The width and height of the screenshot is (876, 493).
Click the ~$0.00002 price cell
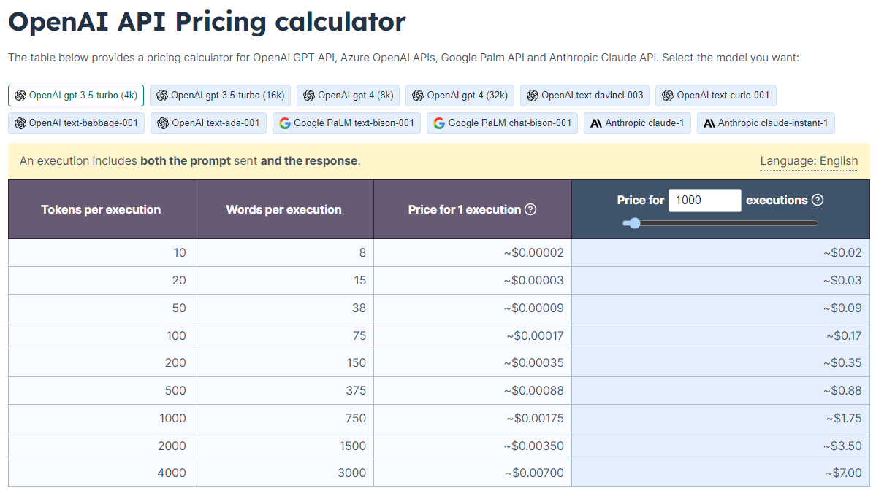click(x=473, y=252)
